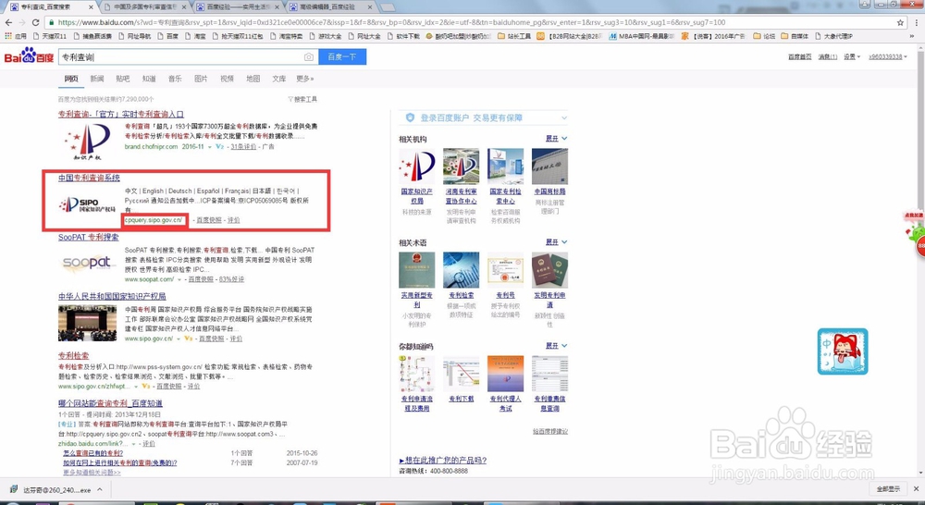The width and height of the screenshot is (925, 505).
Task: Open the 中华人民共和国国家知识产权局 result
Action: (x=112, y=296)
